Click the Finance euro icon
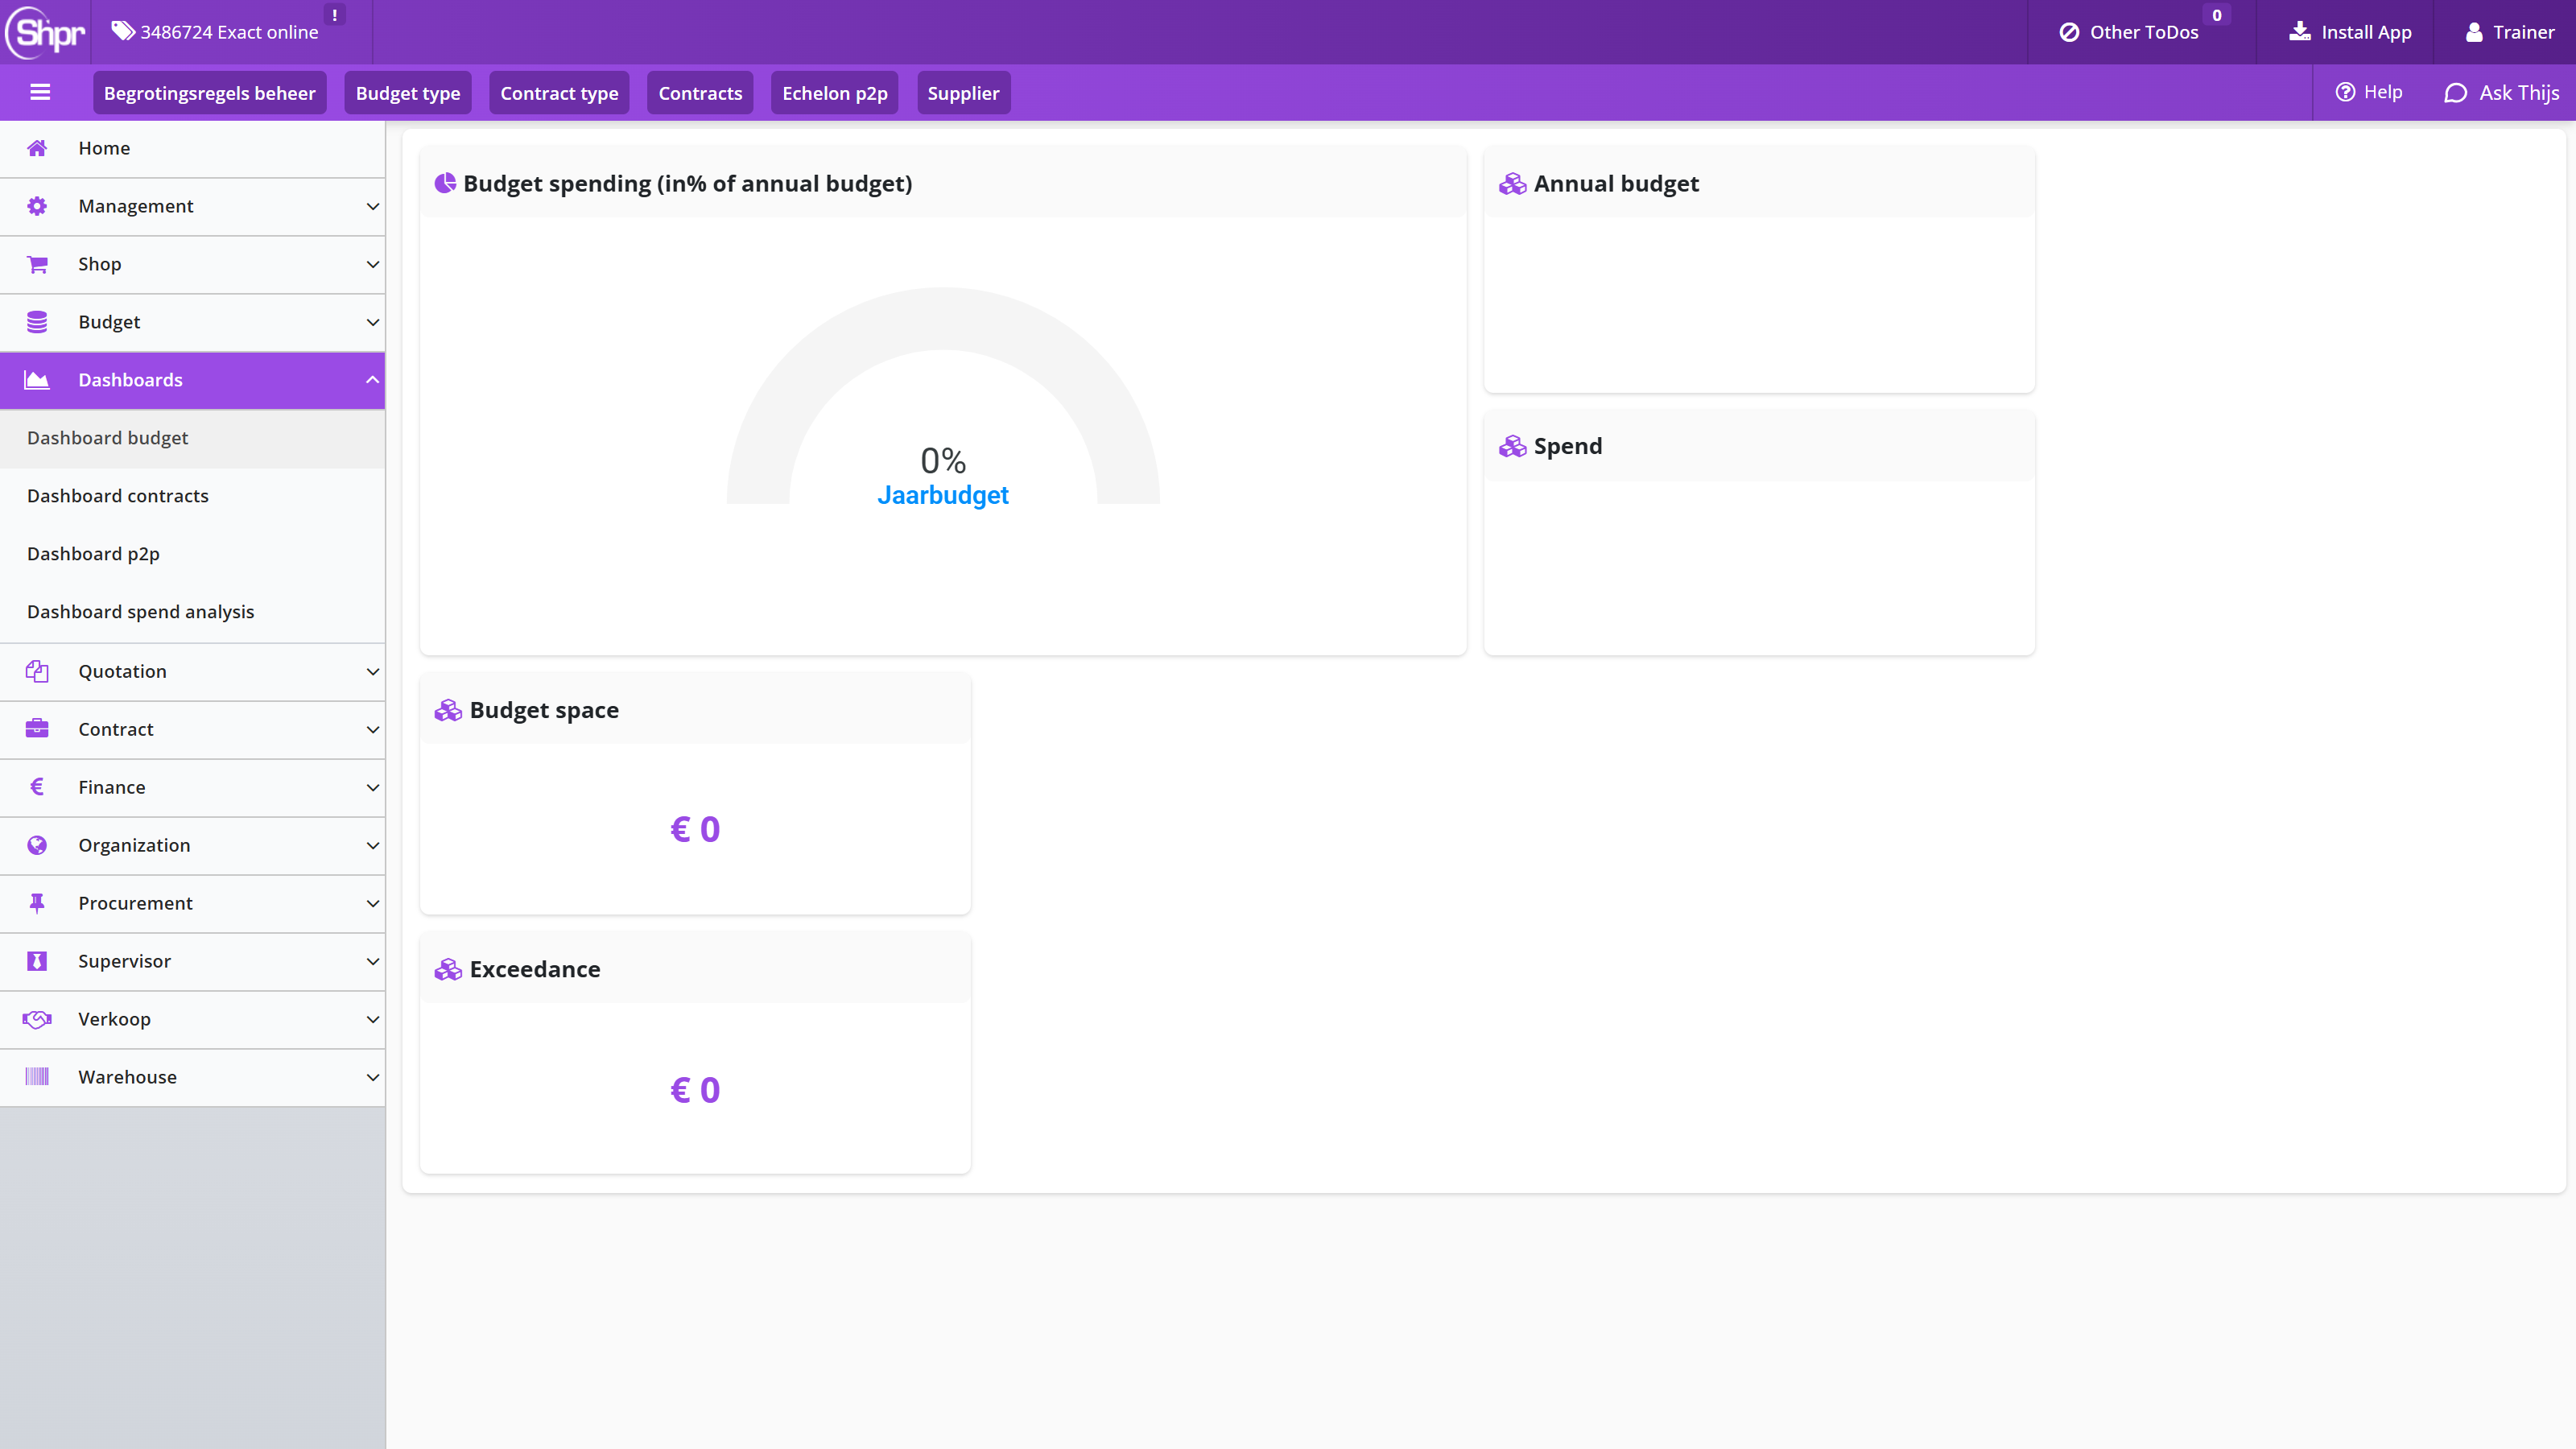 37,787
